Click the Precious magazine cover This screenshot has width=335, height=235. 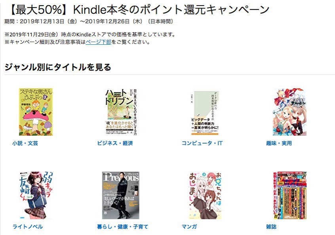coord(121,195)
